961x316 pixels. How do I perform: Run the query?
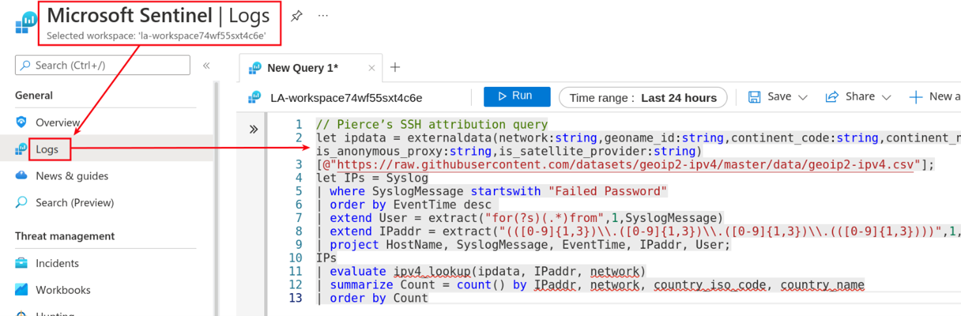(x=517, y=97)
